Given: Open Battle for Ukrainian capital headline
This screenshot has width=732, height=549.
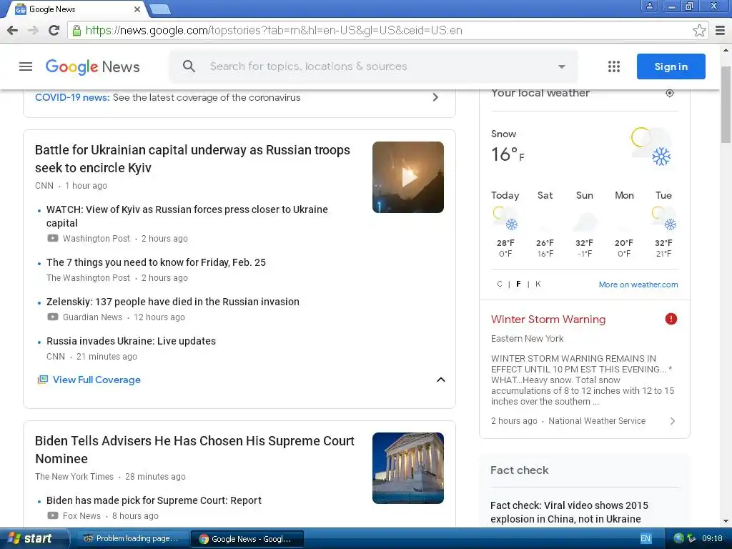Looking at the screenshot, I should click(x=192, y=159).
